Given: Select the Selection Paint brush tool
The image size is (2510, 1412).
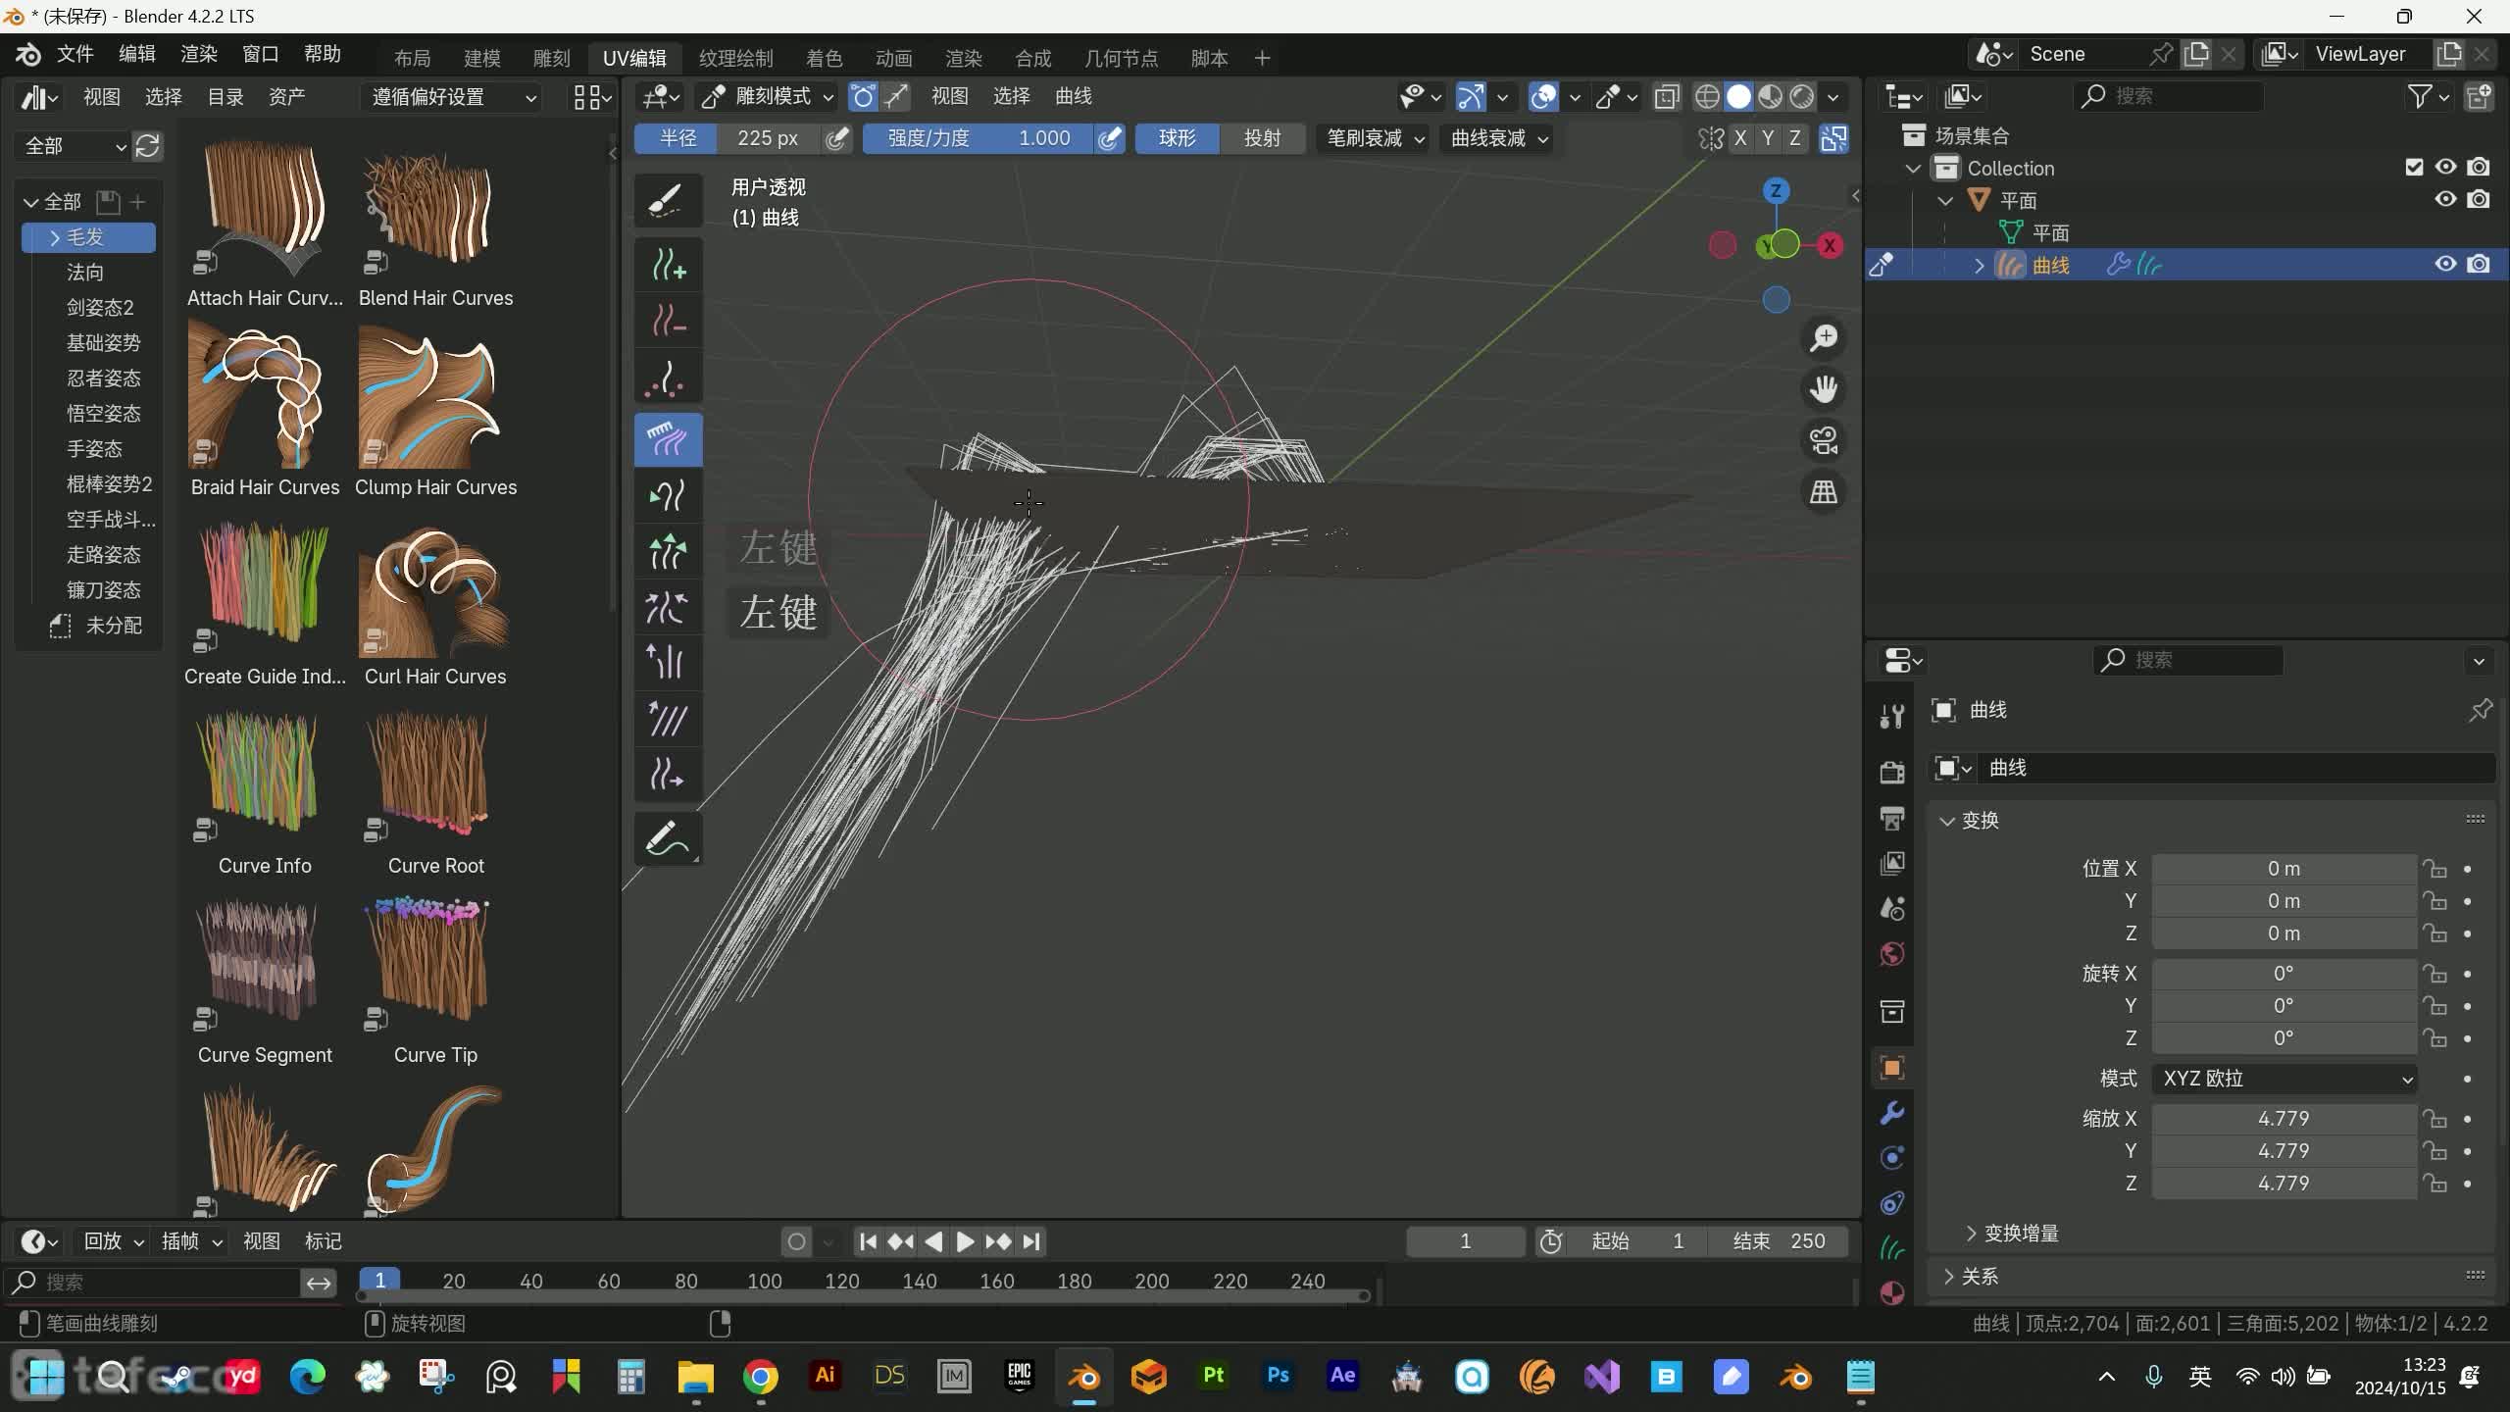Looking at the screenshot, I should coord(668,201).
